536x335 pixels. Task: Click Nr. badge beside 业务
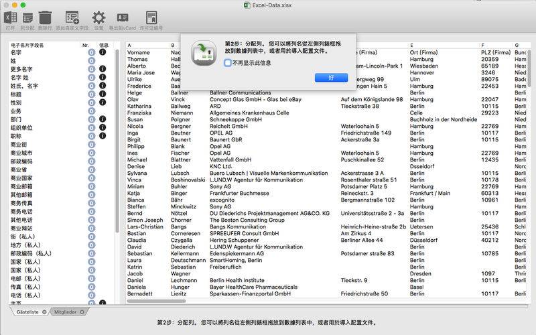tap(92, 111)
